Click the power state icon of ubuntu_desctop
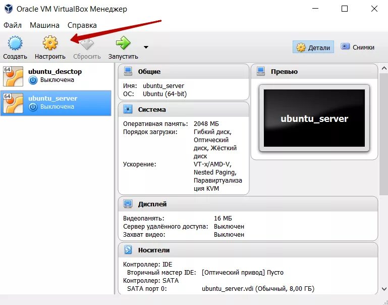The width and height of the screenshot is (388, 305). pyautogui.click(x=33, y=80)
